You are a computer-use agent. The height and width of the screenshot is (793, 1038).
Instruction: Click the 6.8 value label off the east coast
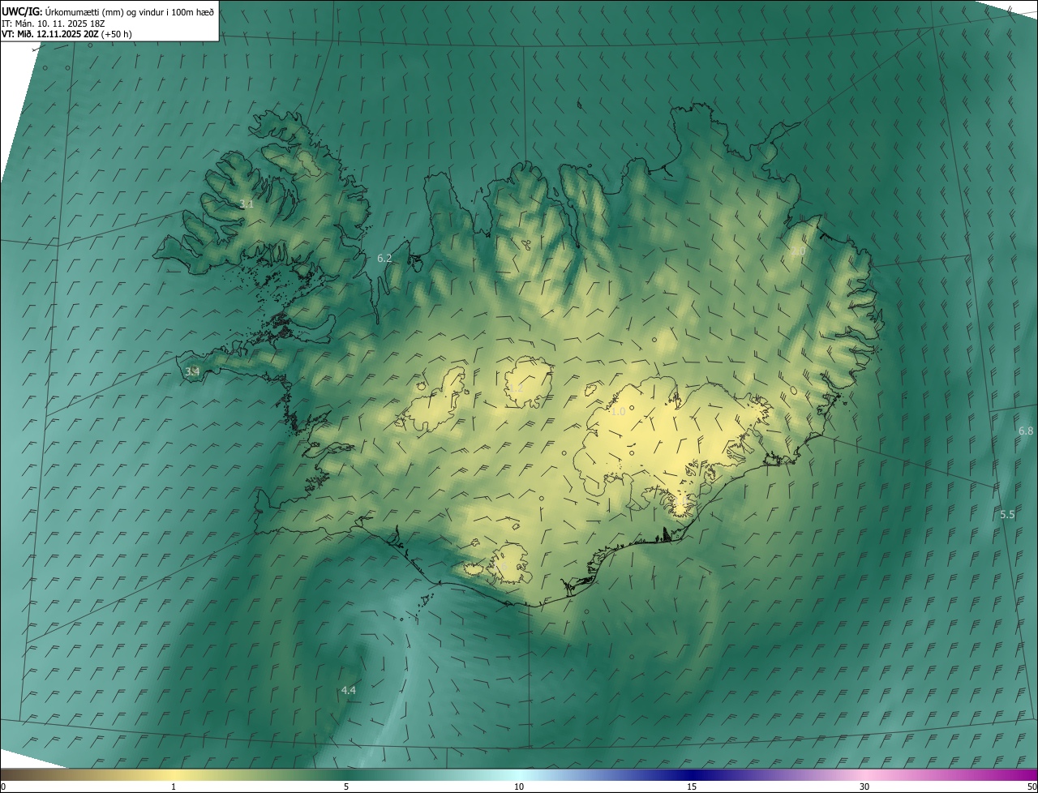click(x=1026, y=431)
